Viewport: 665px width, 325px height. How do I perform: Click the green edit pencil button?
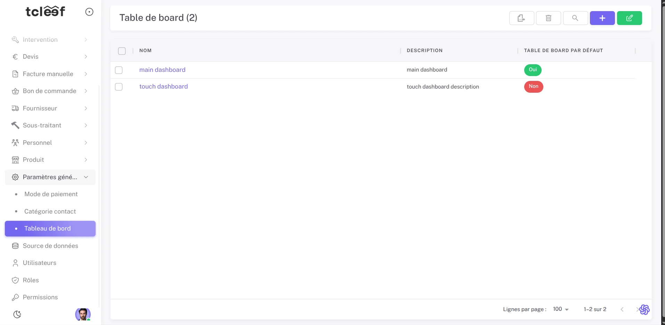[629, 18]
